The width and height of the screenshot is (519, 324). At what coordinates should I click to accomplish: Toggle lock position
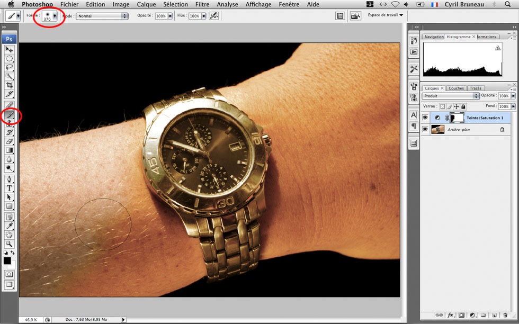[457, 106]
